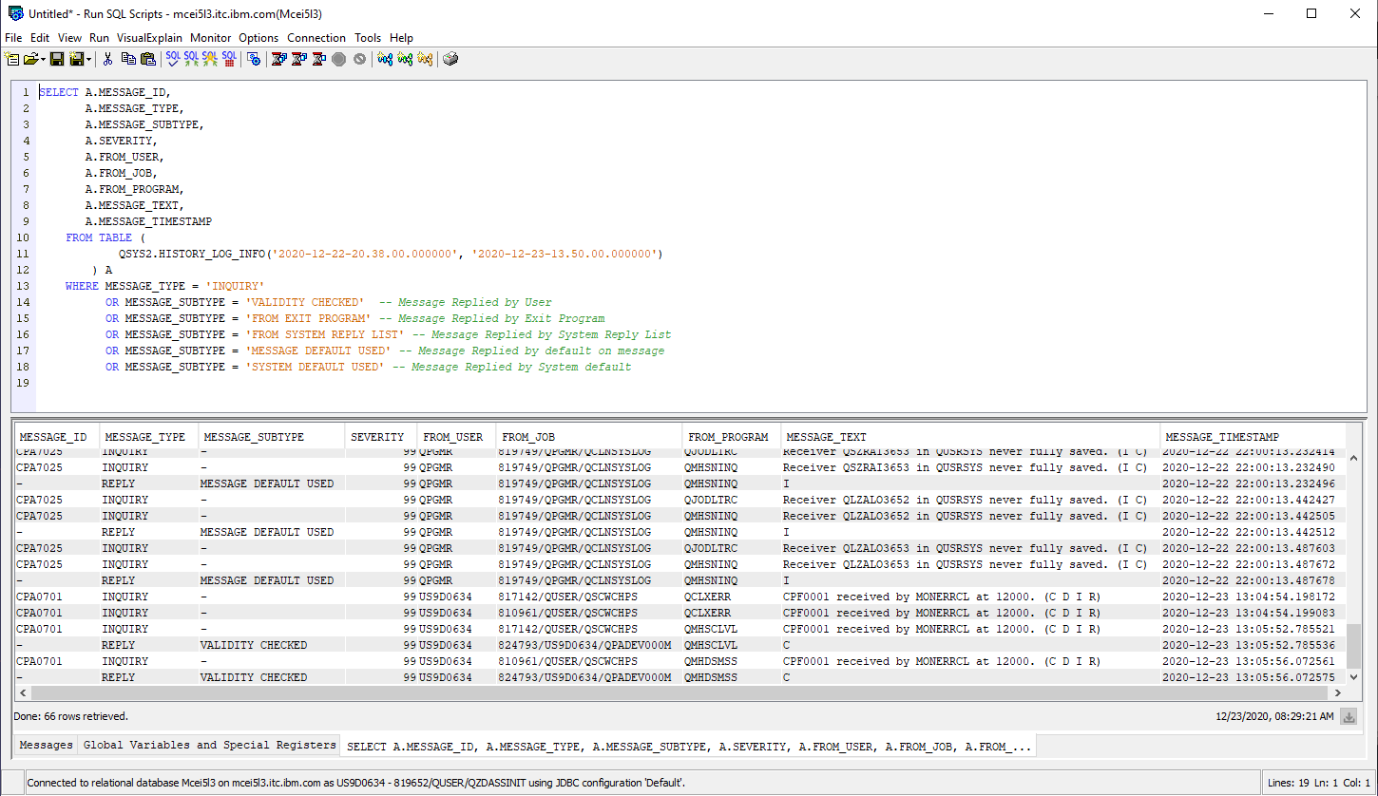Viewport: 1378px width, 796px height.
Task: Expand the dropdown arrow next to Save As icon
Action: [x=89, y=59]
